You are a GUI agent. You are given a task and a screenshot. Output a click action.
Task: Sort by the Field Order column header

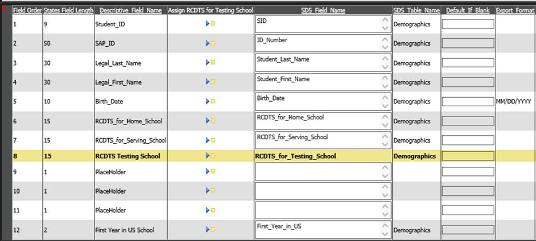point(27,10)
